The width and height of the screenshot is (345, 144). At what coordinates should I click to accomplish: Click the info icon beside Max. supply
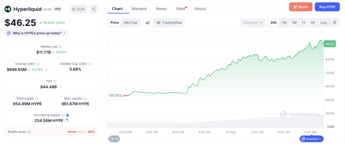(85, 99)
